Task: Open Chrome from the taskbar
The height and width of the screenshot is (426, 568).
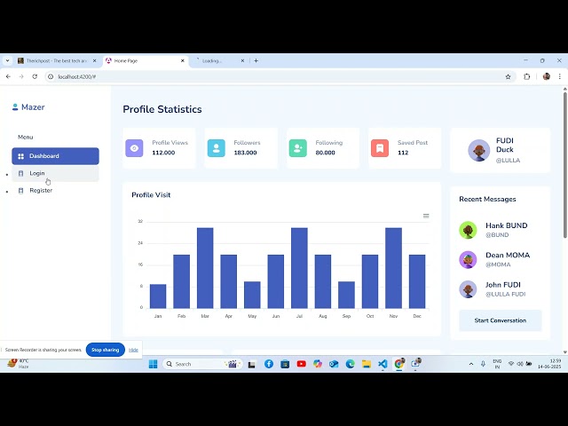Action: (398, 364)
